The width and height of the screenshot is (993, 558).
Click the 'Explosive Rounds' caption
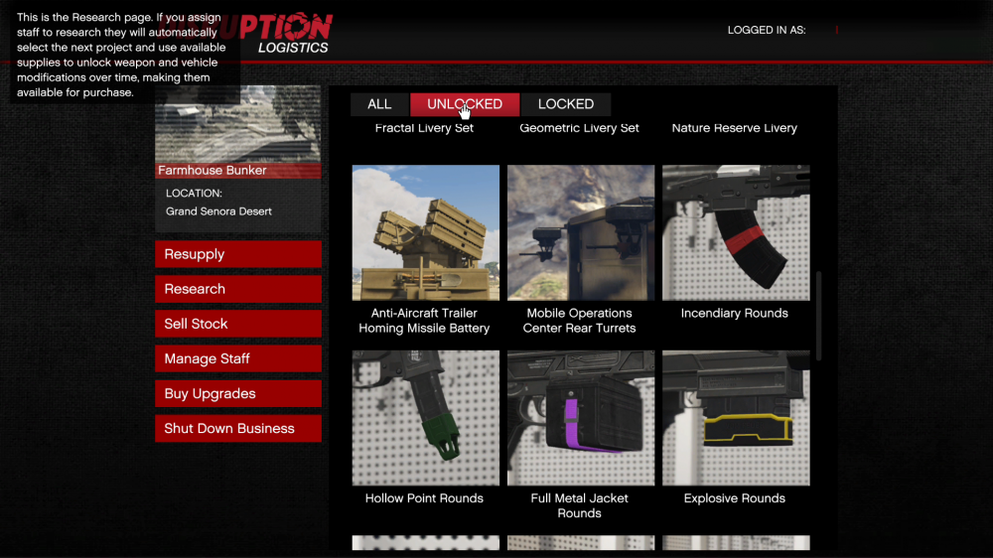coord(735,498)
